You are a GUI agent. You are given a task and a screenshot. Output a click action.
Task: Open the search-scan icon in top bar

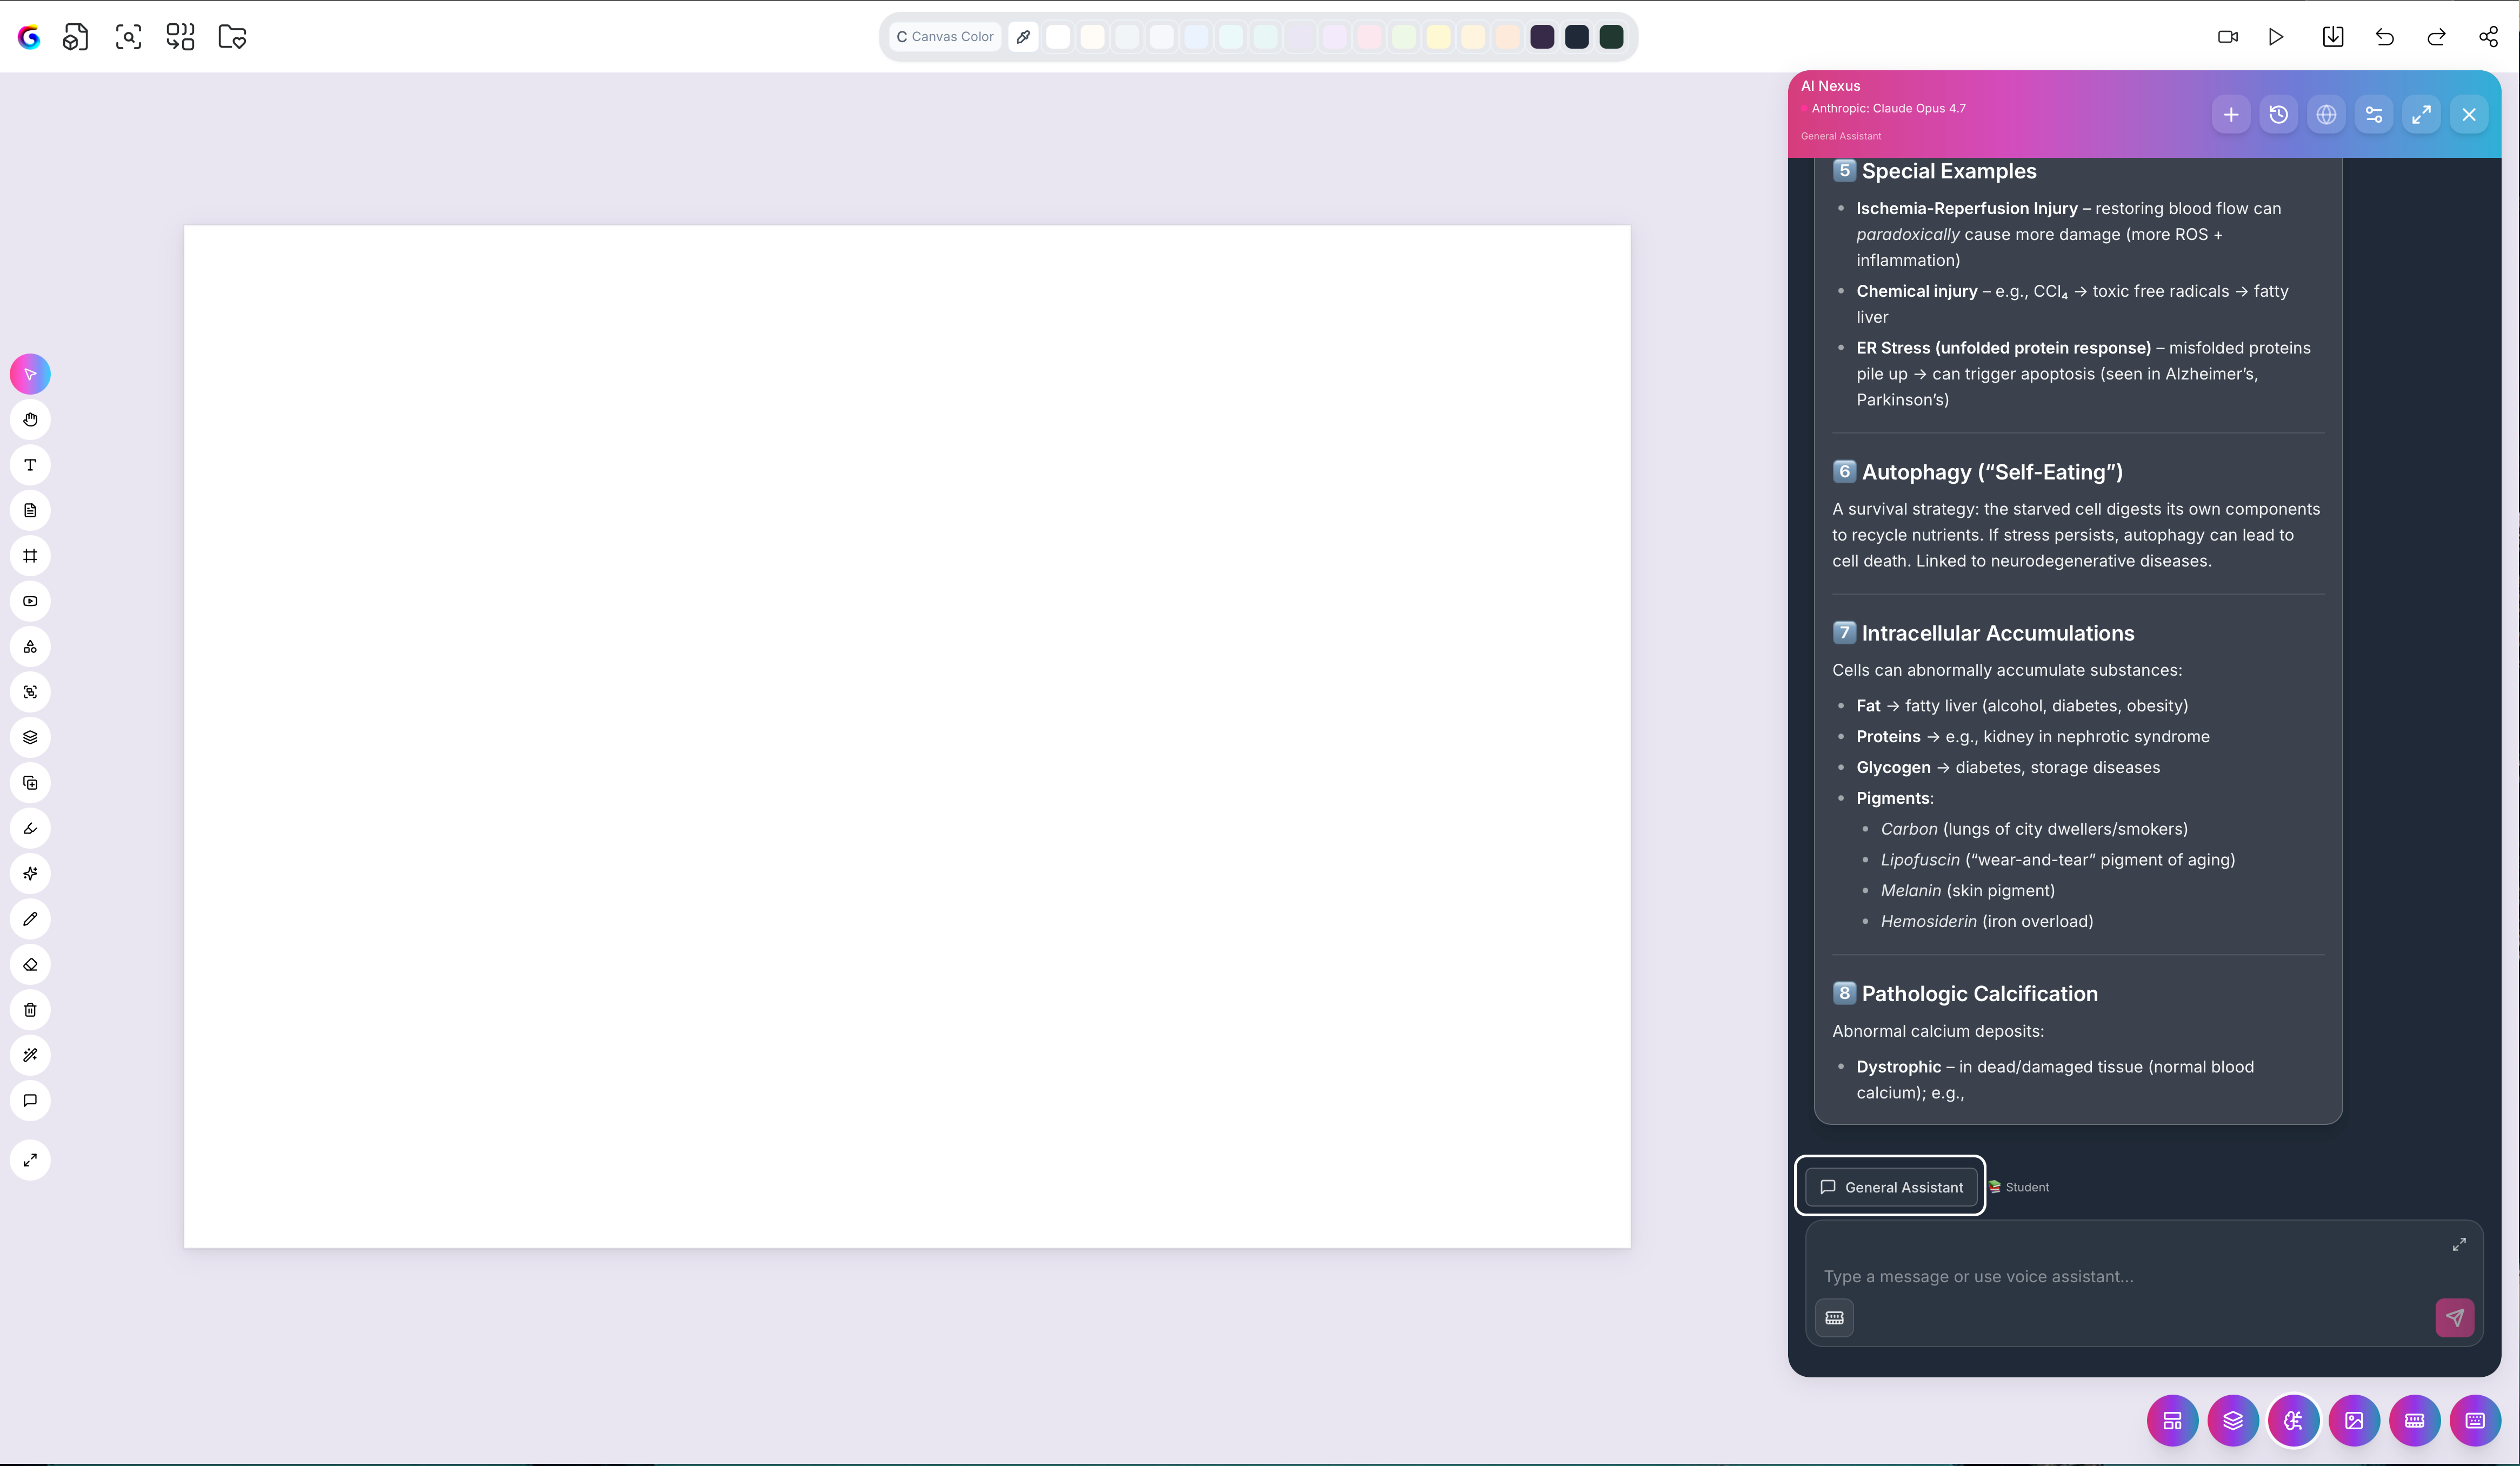click(x=128, y=37)
